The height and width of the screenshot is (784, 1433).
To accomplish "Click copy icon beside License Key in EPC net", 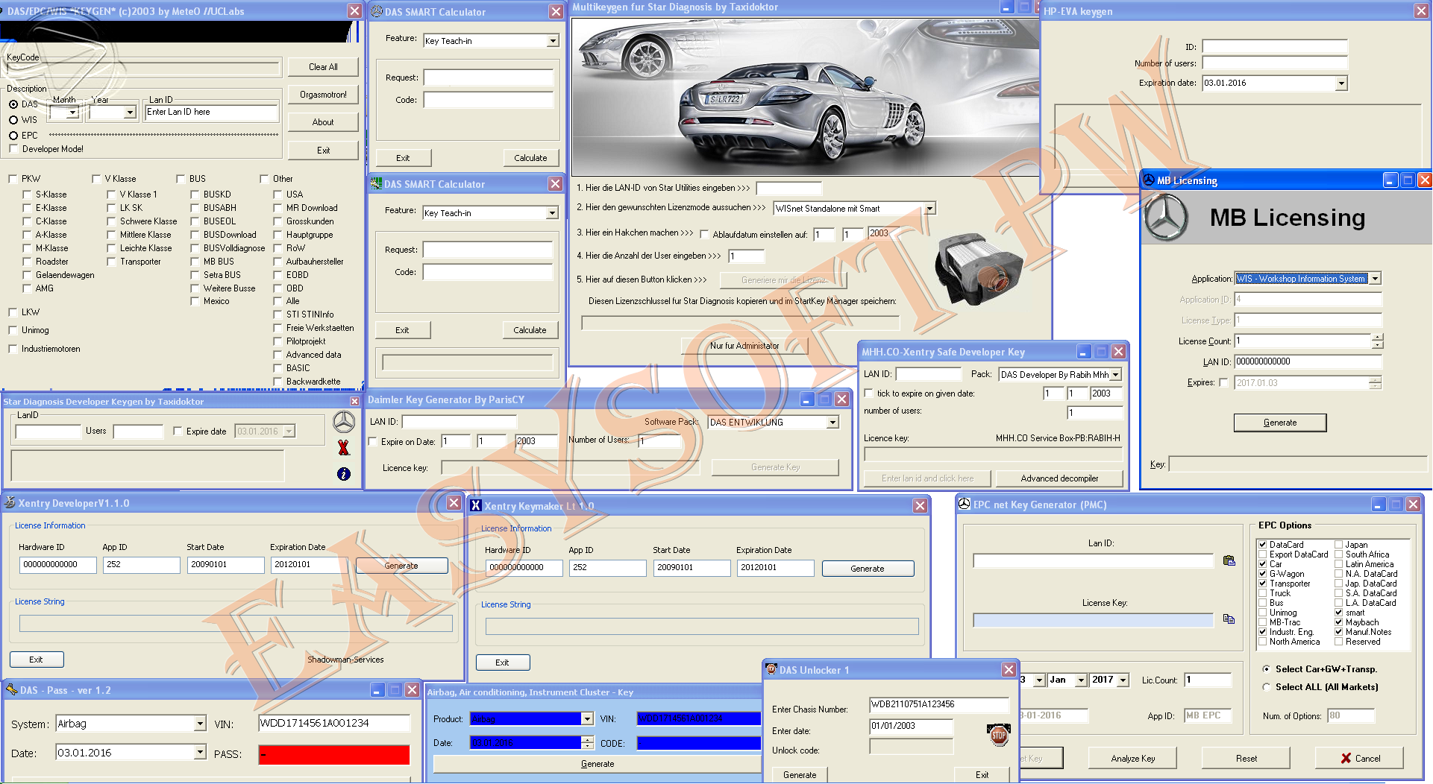I will (1229, 619).
